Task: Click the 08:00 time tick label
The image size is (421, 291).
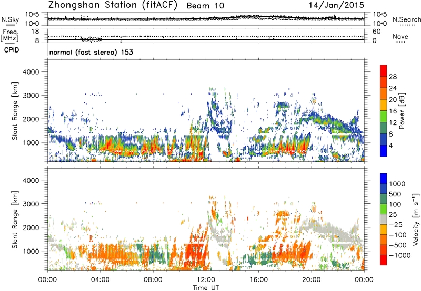Action: pos(153,280)
